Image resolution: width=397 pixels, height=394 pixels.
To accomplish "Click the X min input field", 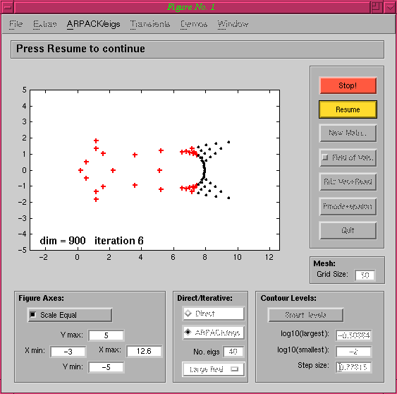I will [68, 352].
